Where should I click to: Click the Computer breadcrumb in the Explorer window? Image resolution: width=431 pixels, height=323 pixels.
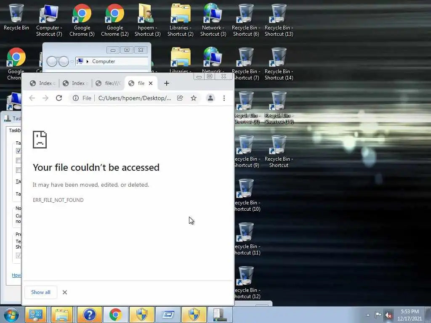click(104, 61)
